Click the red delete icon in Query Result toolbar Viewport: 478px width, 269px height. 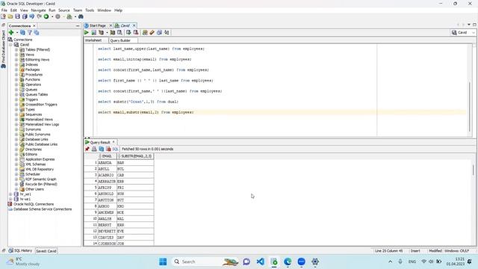(x=108, y=149)
